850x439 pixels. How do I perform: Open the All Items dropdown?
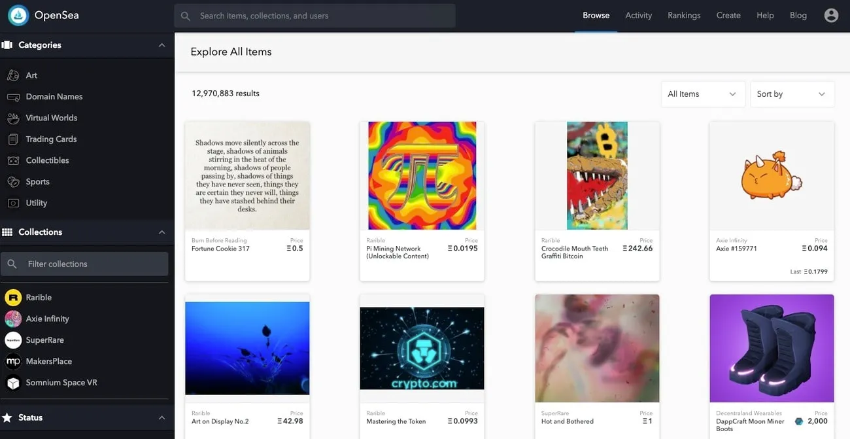coord(702,94)
